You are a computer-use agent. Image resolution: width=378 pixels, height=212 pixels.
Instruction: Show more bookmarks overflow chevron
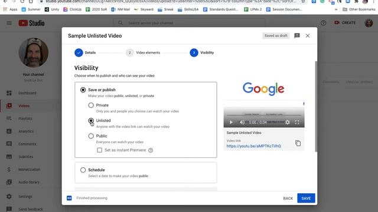(x=336, y=9)
